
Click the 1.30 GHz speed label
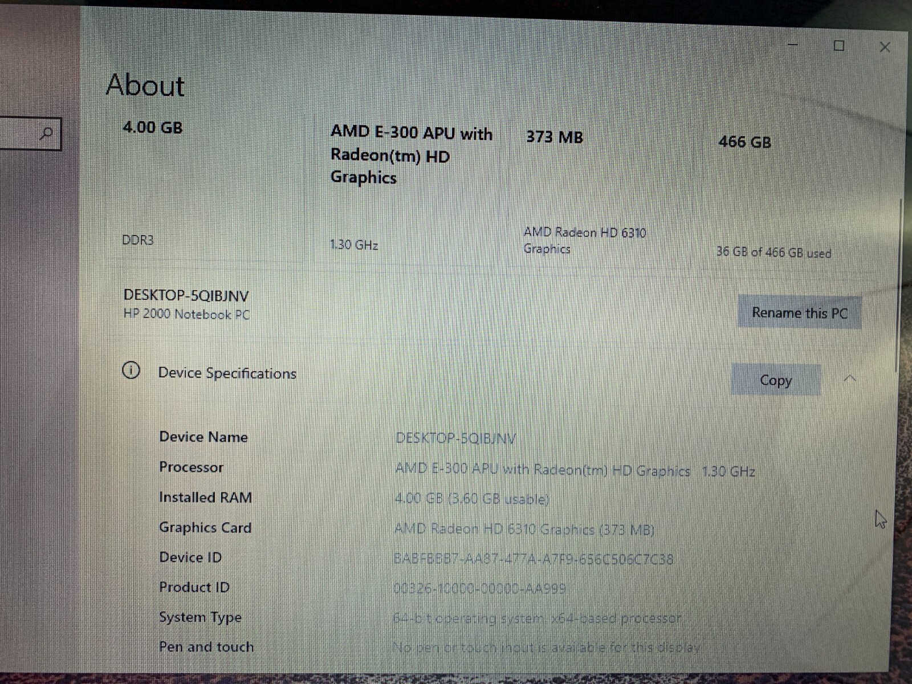tap(354, 245)
